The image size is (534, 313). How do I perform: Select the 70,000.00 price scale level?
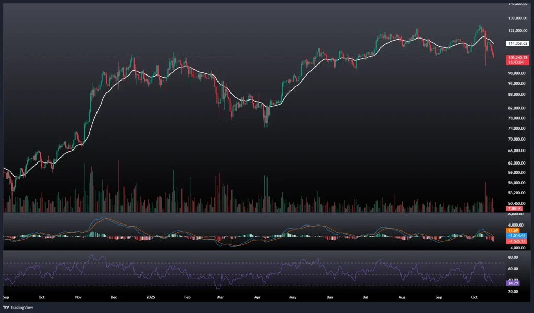tap(517, 140)
